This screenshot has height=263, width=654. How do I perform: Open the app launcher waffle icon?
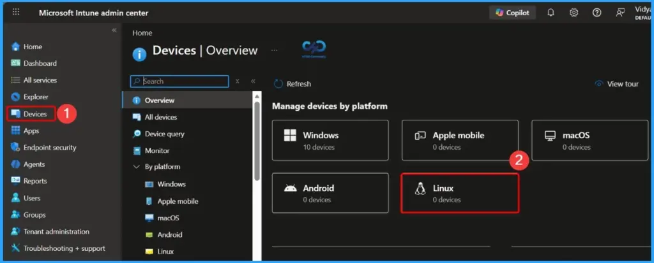(16, 12)
